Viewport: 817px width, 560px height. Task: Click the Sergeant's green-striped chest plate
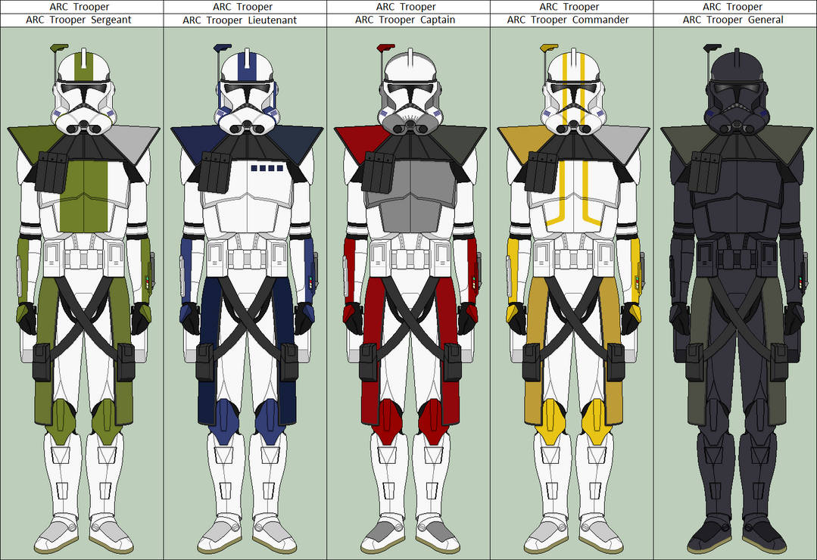coord(84,195)
